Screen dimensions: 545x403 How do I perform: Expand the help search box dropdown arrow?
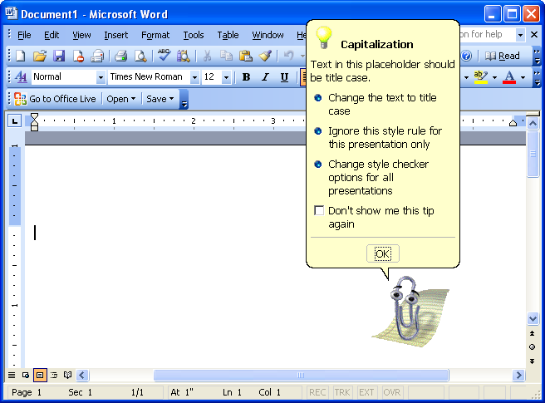(x=520, y=35)
